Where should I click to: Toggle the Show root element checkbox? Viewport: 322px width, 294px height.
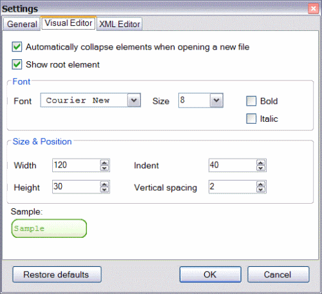pos(17,64)
